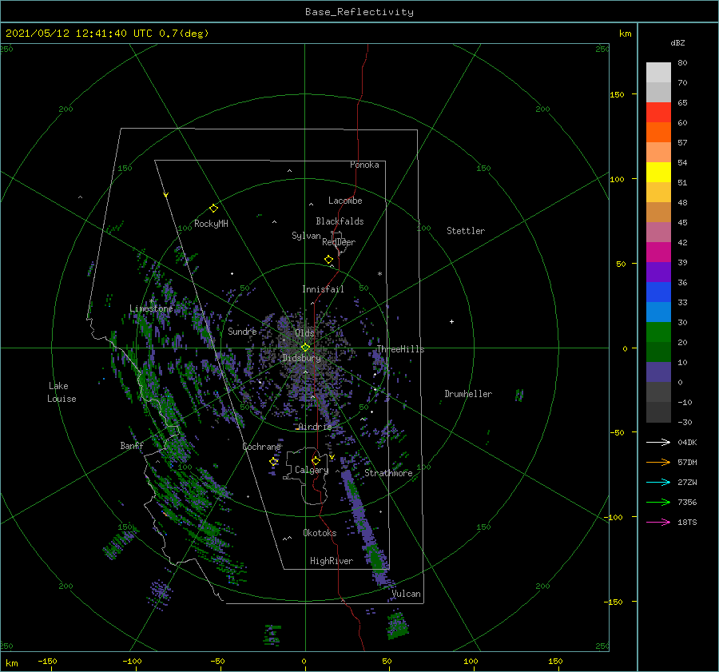Click the Lake Louise label
Screen dimensions: 719x672
coord(62,392)
